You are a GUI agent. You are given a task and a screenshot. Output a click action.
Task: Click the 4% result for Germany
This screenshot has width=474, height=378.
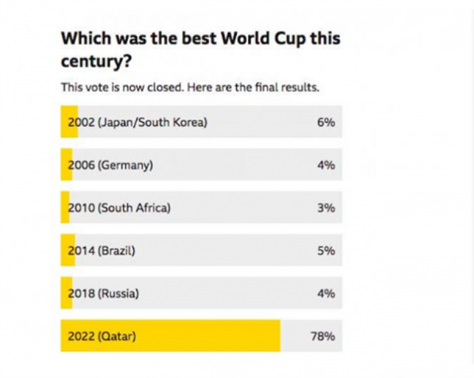[326, 165]
